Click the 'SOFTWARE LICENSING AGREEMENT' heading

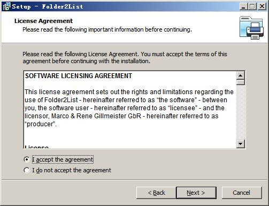pos(79,76)
